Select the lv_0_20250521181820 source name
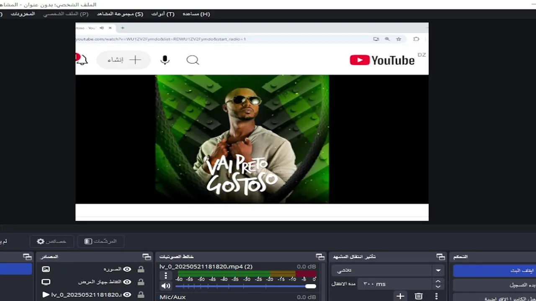536x301 pixels. pyautogui.click(x=86, y=295)
